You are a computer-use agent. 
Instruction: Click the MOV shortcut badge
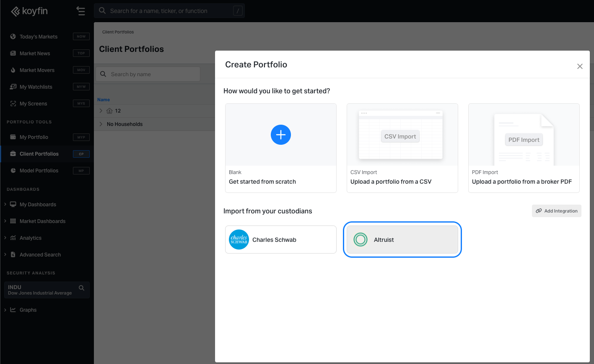pos(81,70)
